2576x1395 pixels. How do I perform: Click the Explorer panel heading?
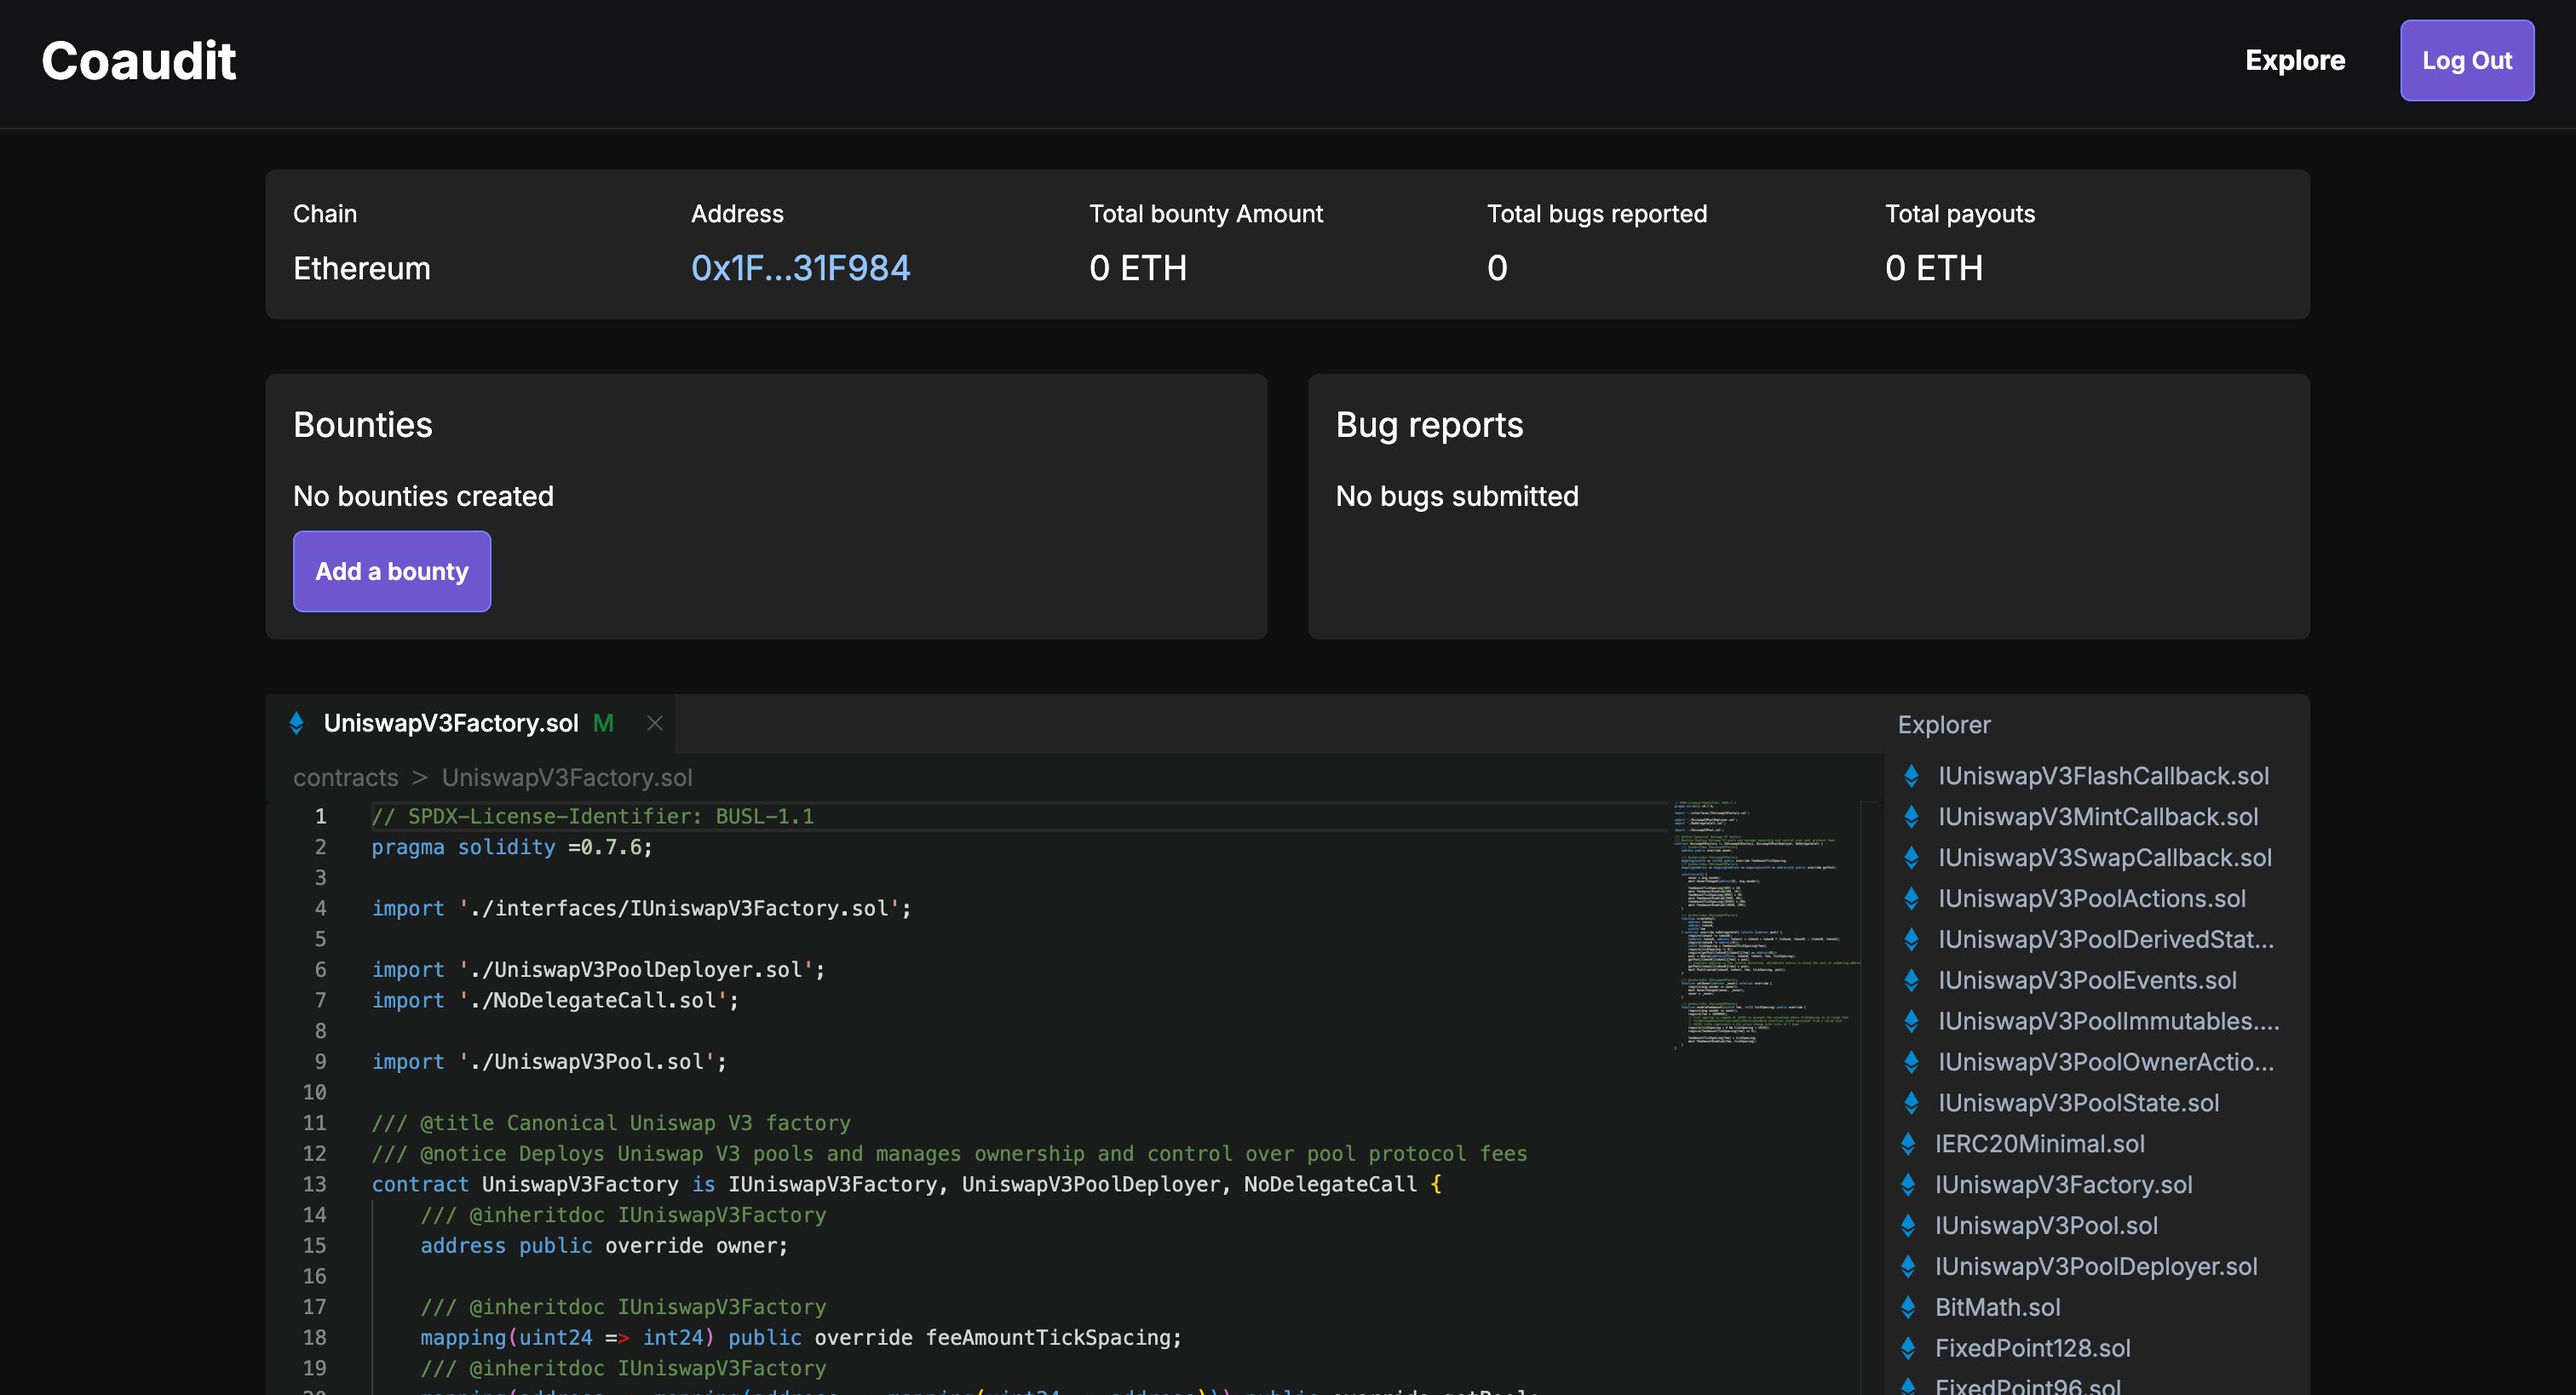pos(1944,725)
